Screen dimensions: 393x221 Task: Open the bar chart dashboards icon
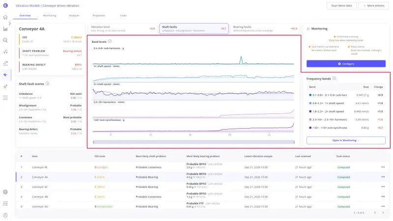pos(5,29)
